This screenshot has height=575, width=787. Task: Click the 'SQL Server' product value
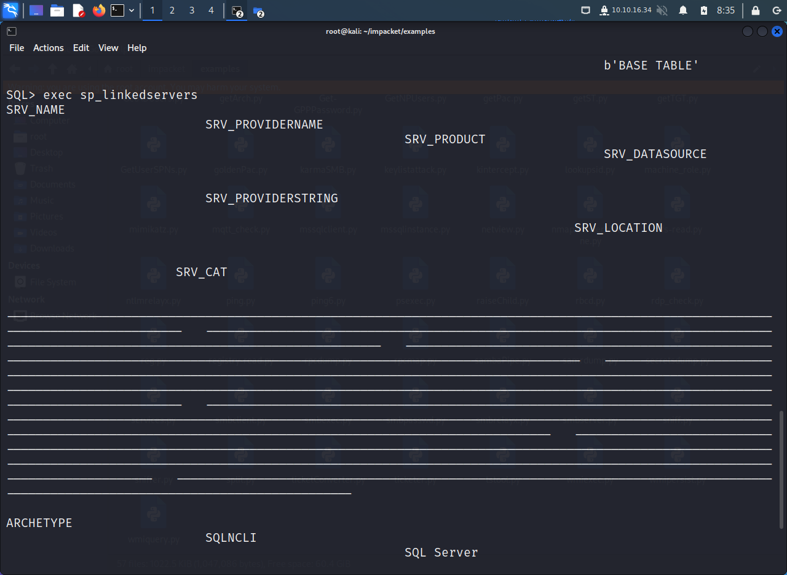tap(441, 553)
